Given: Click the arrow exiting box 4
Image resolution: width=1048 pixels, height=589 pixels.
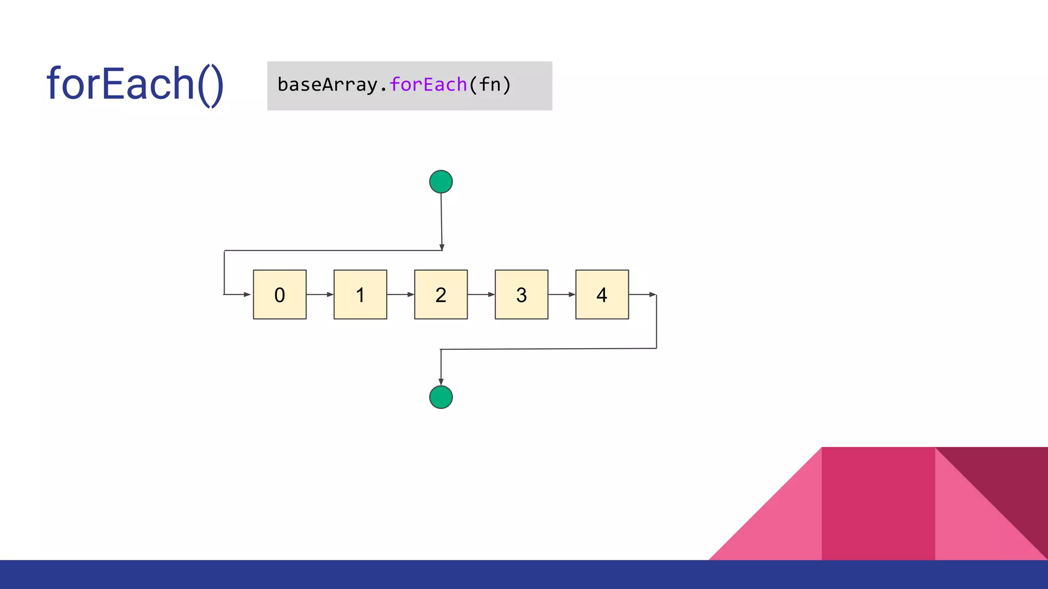Looking at the screenshot, I should coord(642,294).
